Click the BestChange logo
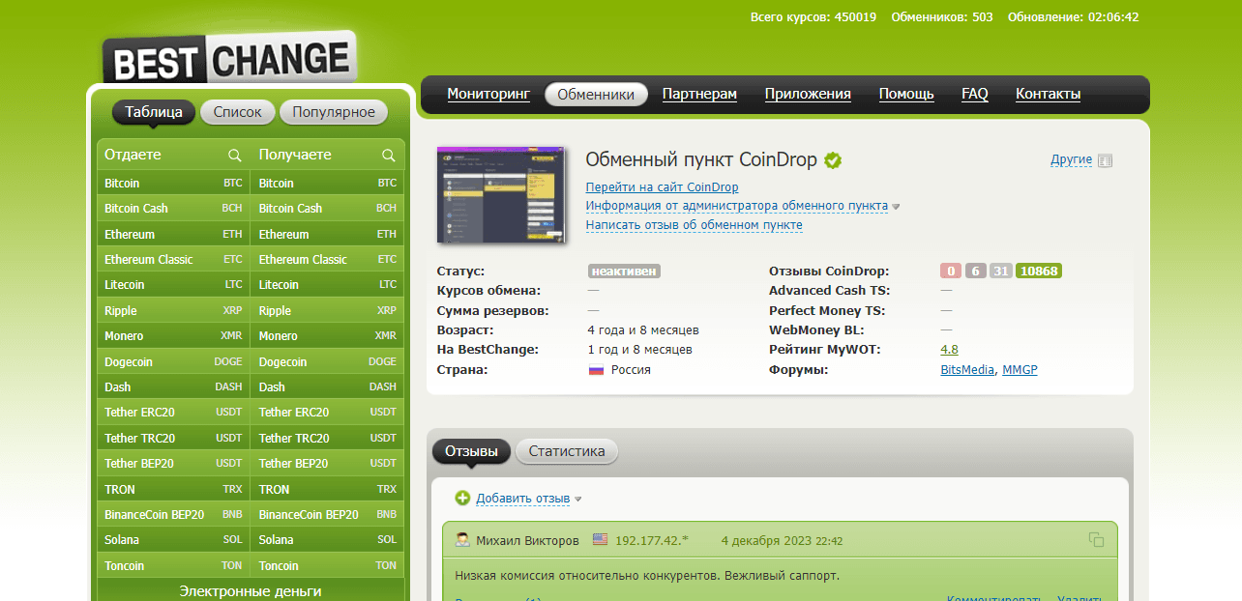 point(230,60)
